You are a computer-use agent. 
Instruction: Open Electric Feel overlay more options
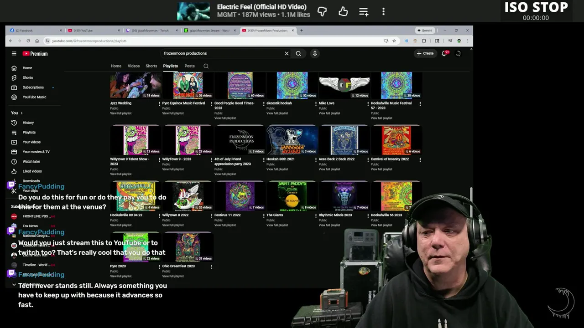[x=383, y=12]
